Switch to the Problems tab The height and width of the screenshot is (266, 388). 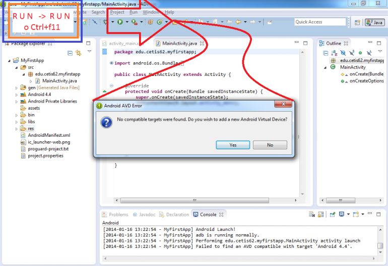pyautogui.click(x=115, y=214)
